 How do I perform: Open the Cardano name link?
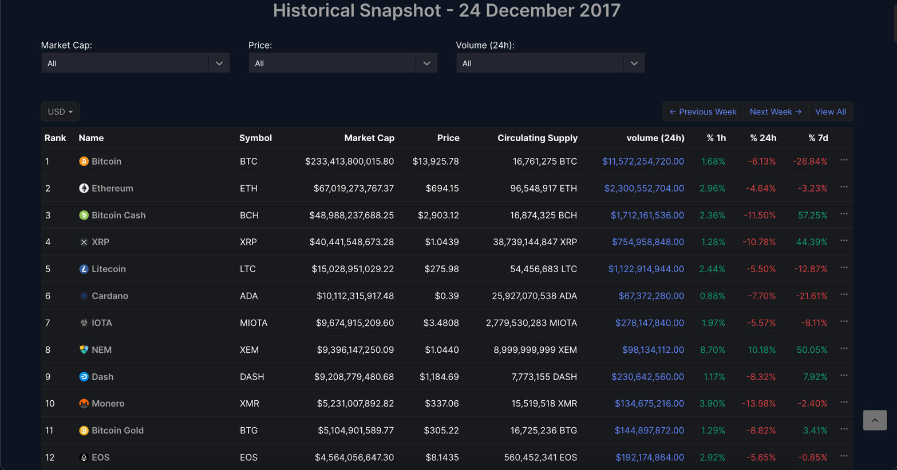(x=109, y=296)
